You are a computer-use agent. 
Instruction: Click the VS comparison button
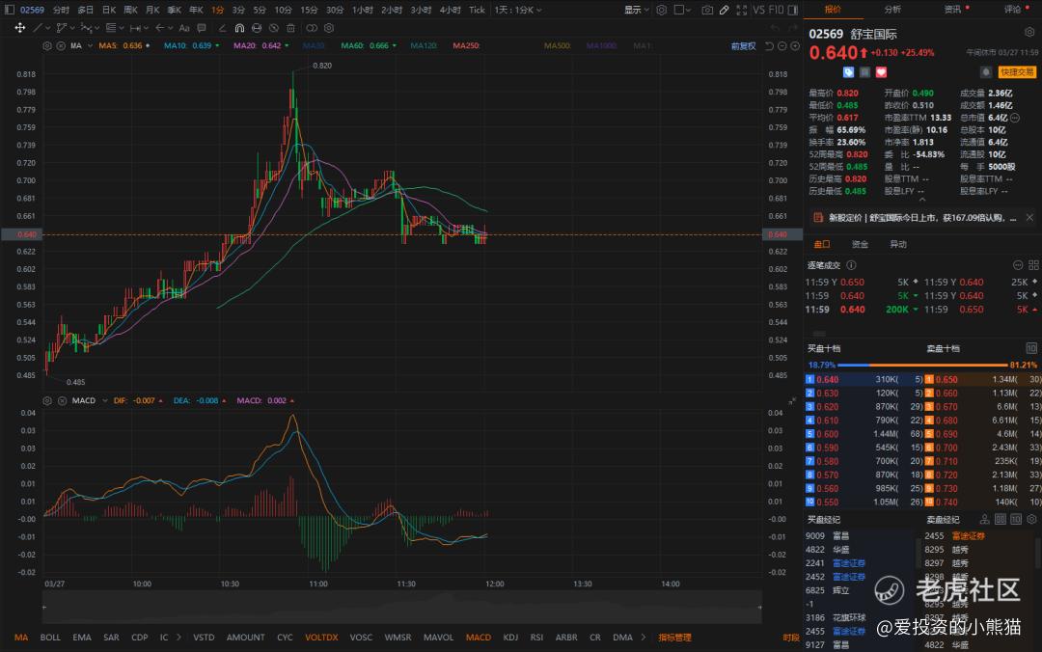click(x=758, y=10)
